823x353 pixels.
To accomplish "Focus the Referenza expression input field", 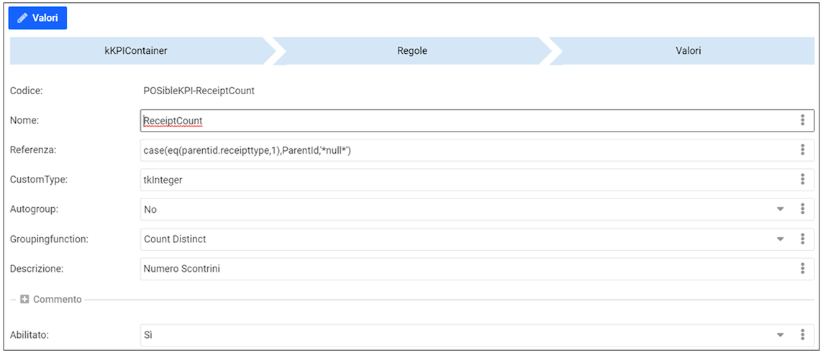I will pos(460,150).
